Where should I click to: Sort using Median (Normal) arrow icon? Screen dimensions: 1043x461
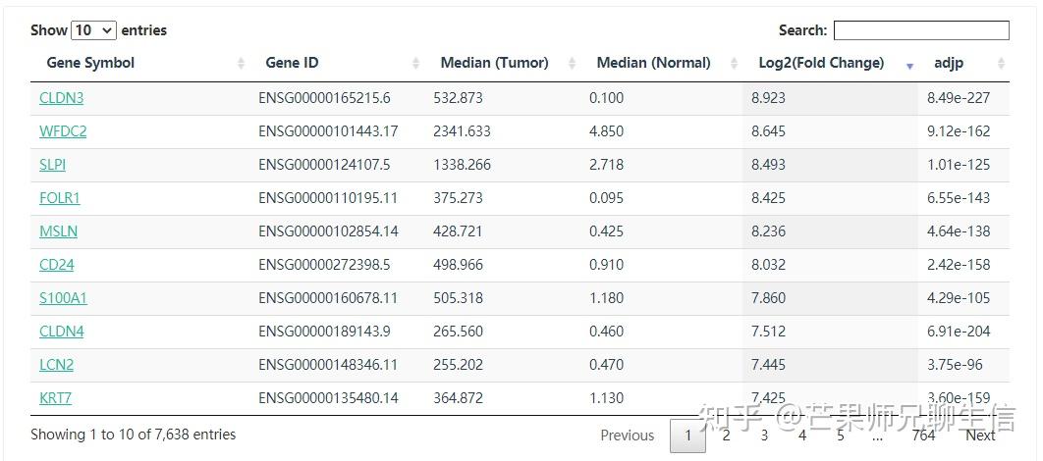tap(734, 64)
